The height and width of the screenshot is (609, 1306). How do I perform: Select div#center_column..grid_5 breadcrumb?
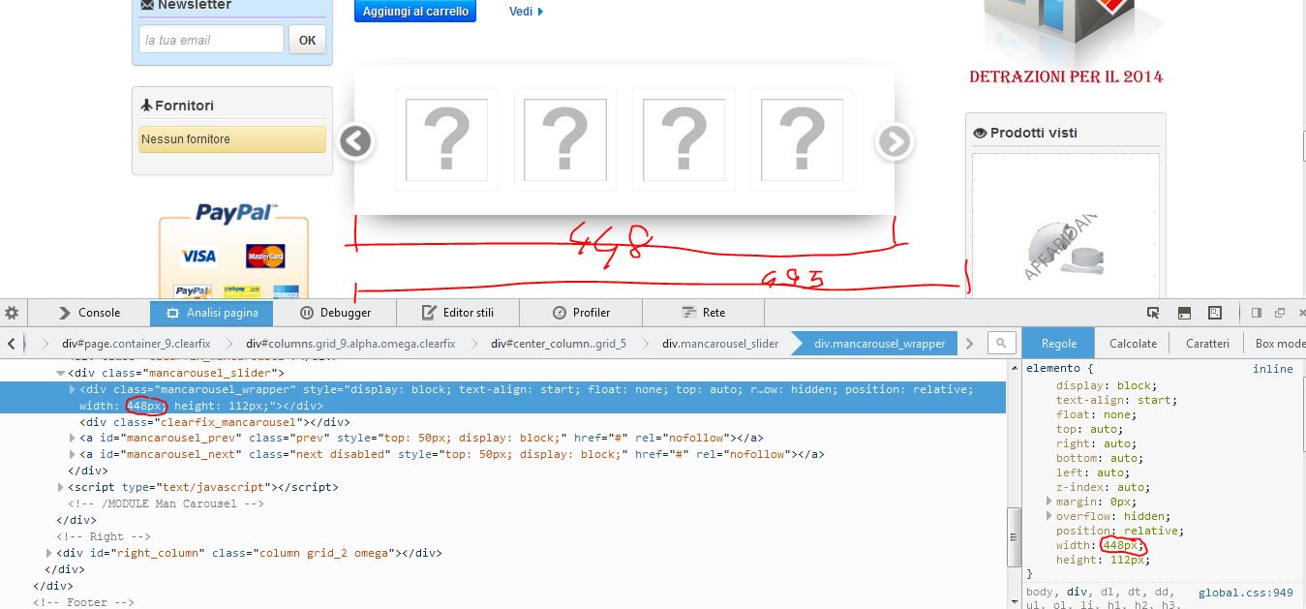click(559, 343)
